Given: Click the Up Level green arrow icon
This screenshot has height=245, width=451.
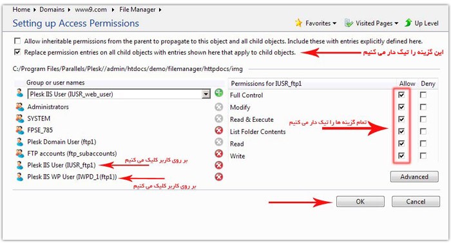Looking at the screenshot, I should 408,23.
